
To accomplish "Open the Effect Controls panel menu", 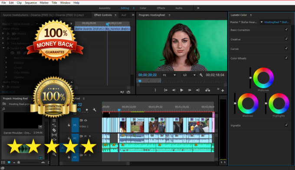I will [x=115, y=15].
